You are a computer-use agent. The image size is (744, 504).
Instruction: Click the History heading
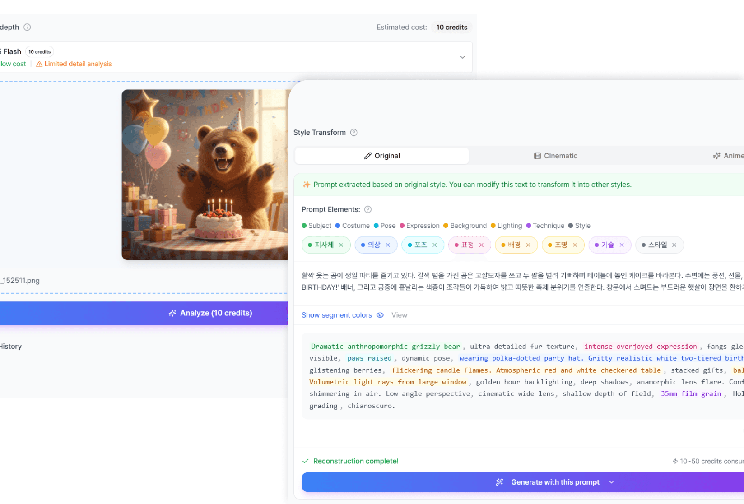tap(11, 347)
